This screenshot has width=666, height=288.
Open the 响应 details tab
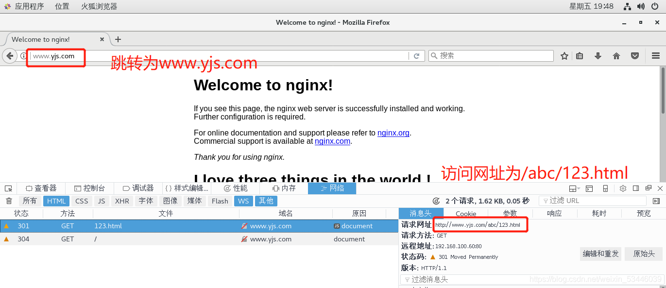pyautogui.click(x=554, y=214)
